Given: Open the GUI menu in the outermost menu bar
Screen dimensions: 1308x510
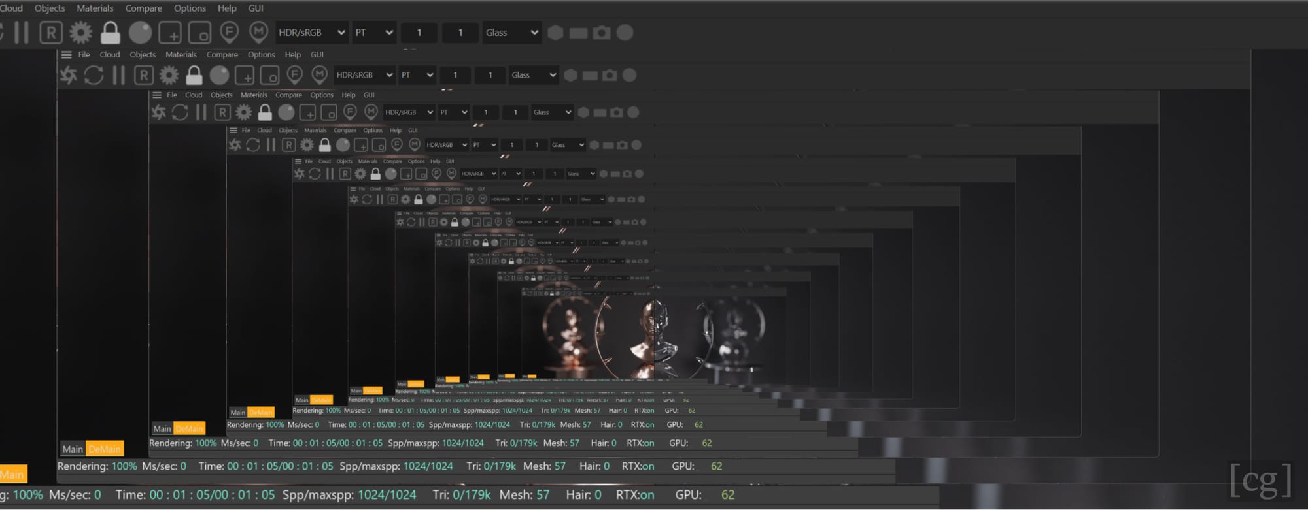Looking at the screenshot, I should point(256,8).
